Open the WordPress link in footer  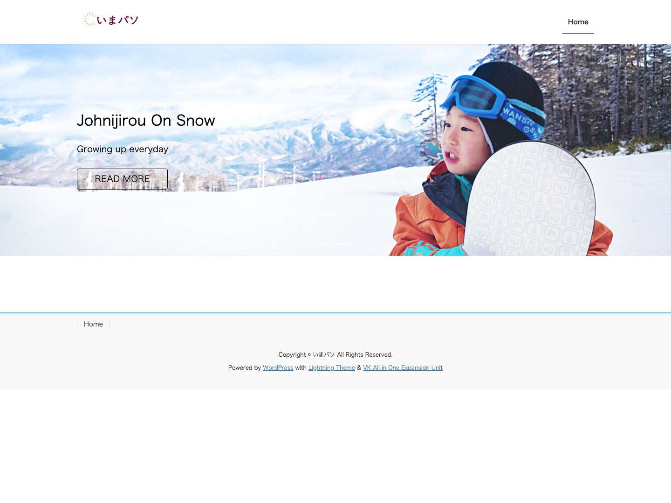tap(278, 368)
